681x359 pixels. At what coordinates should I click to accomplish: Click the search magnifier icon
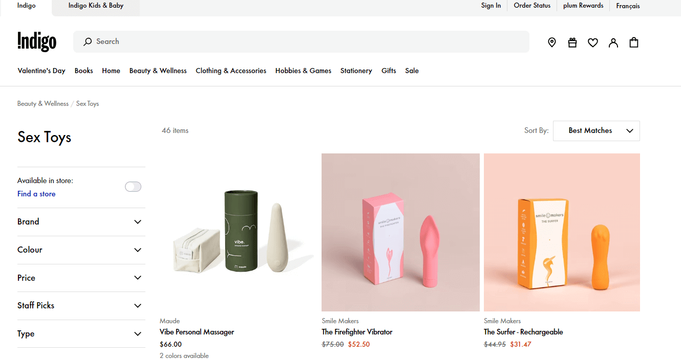click(88, 42)
